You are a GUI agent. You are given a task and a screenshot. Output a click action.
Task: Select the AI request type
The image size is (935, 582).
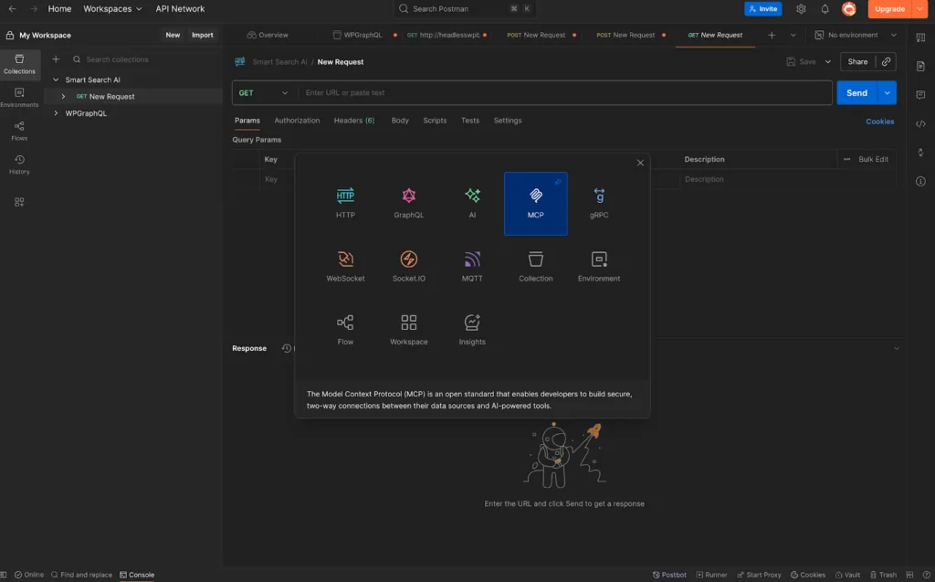[x=472, y=203]
